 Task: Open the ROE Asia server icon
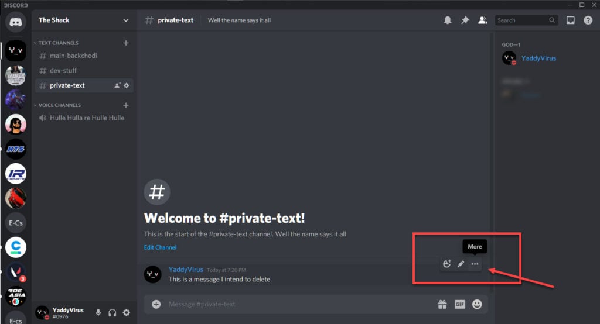[x=16, y=297]
